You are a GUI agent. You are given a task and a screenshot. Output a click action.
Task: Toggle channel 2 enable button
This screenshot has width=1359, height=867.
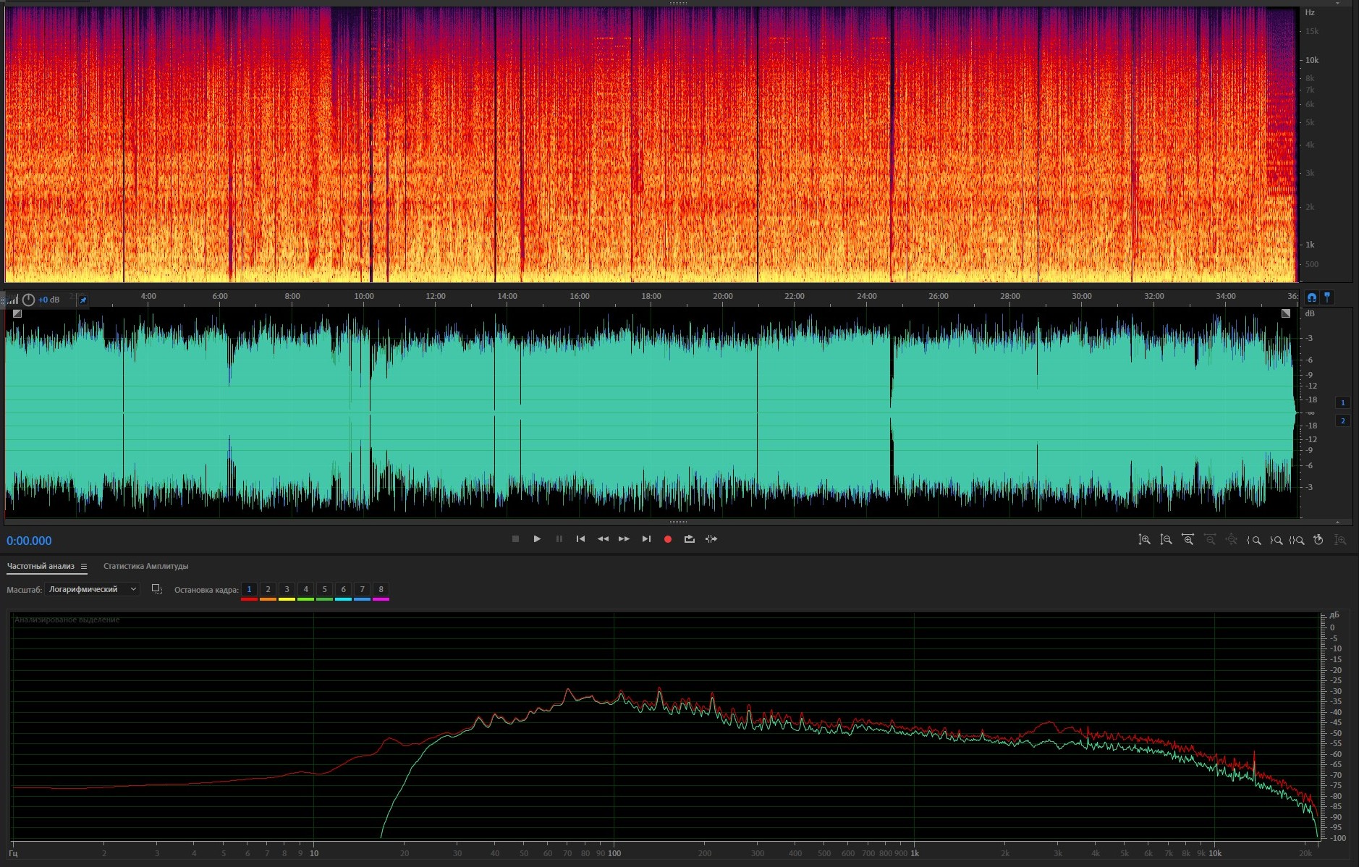pos(1342,421)
